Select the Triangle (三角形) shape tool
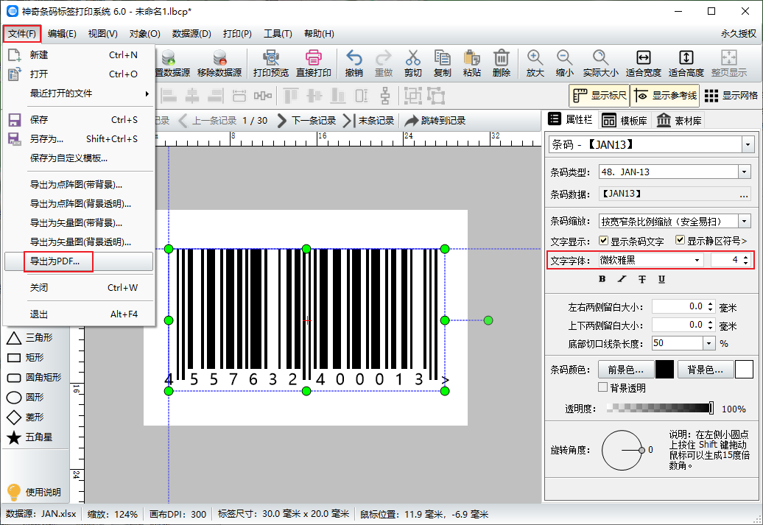This screenshot has height=525, width=763. [29, 338]
